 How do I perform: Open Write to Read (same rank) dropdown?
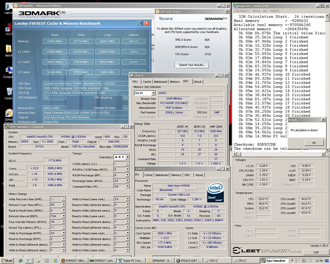pos(128,199)
